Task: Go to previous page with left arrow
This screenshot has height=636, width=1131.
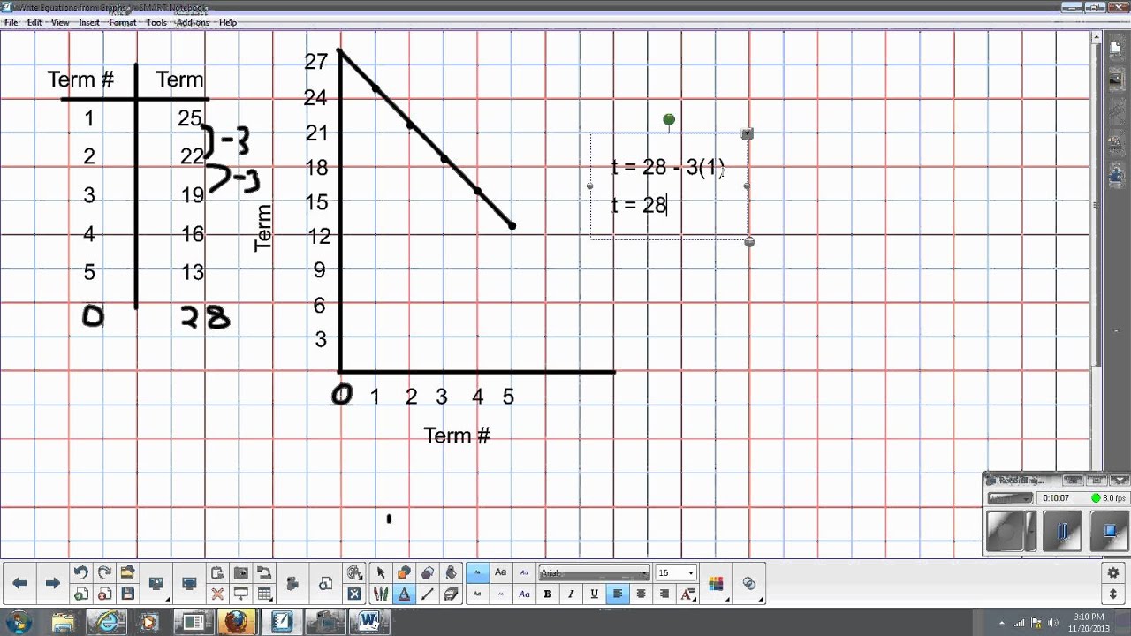Action: (x=19, y=583)
